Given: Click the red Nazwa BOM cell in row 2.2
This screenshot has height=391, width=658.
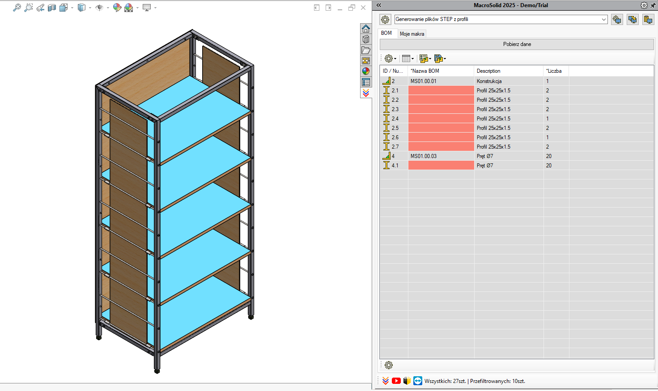Looking at the screenshot, I should point(441,100).
